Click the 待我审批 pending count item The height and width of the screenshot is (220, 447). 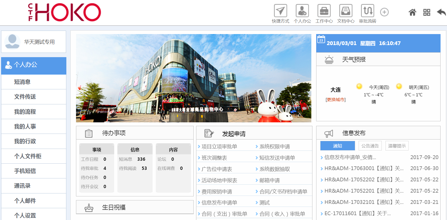point(93,168)
